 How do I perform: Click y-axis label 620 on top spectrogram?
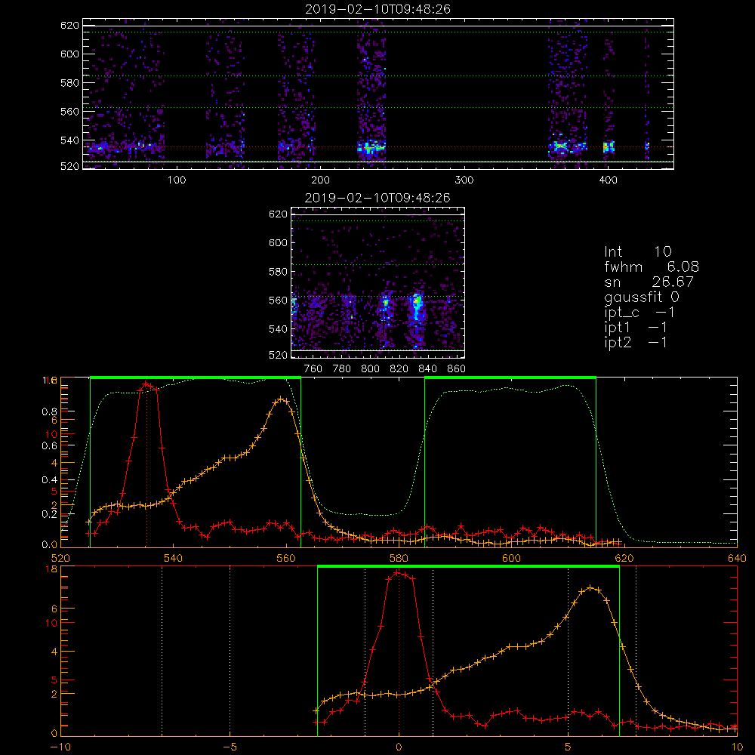coord(69,26)
